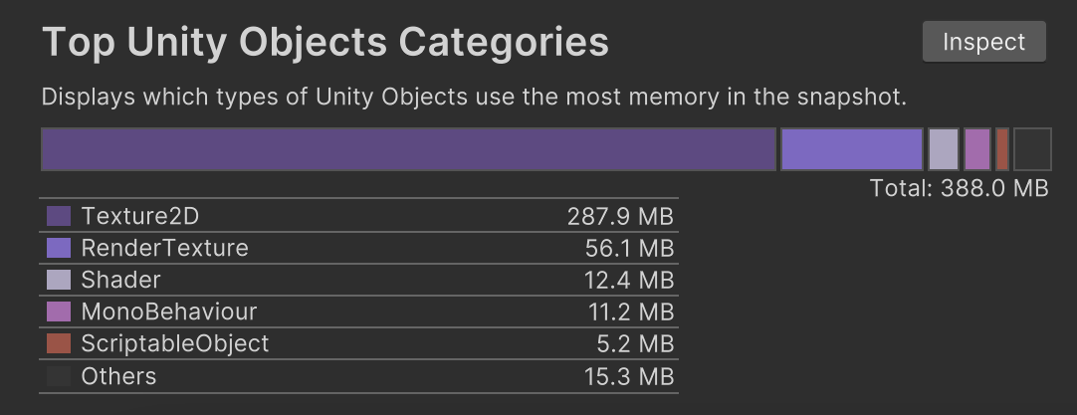Select the Texture2D row label
The height and width of the screenshot is (415, 1077).
pyautogui.click(x=140, y=216)
